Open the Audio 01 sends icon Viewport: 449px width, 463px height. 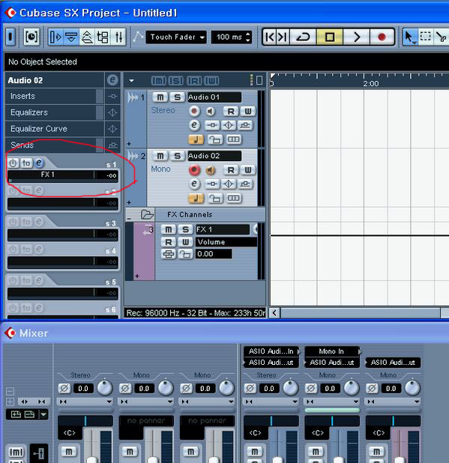tap(245, 125)
